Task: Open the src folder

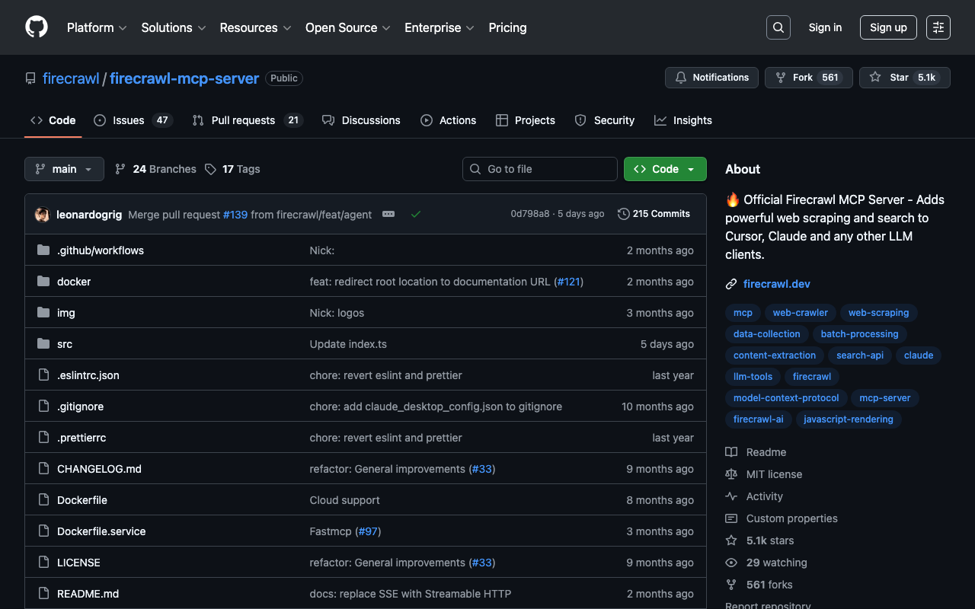Action: (65, 344)
